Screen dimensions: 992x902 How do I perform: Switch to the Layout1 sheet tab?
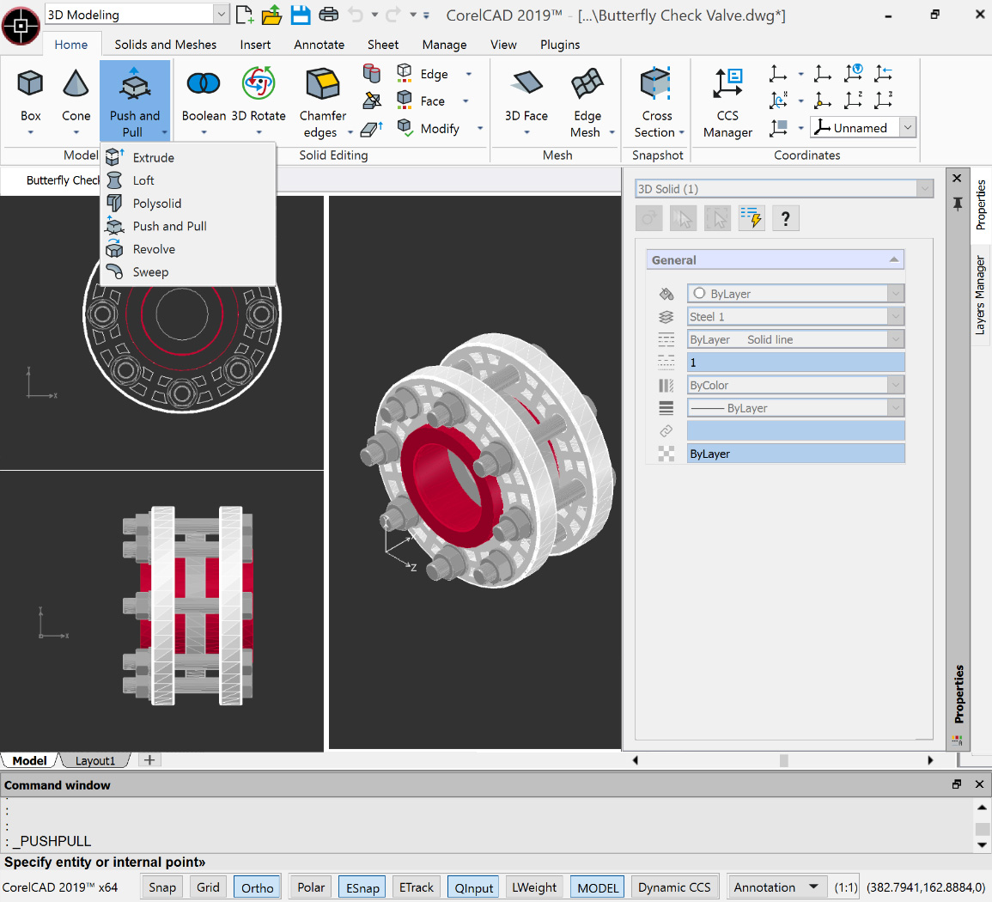[x=94, y=760]
